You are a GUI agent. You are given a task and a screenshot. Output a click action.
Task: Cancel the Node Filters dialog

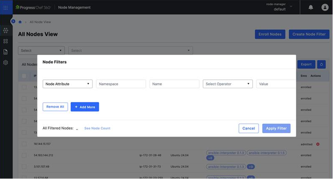click(x=249, y=128)
